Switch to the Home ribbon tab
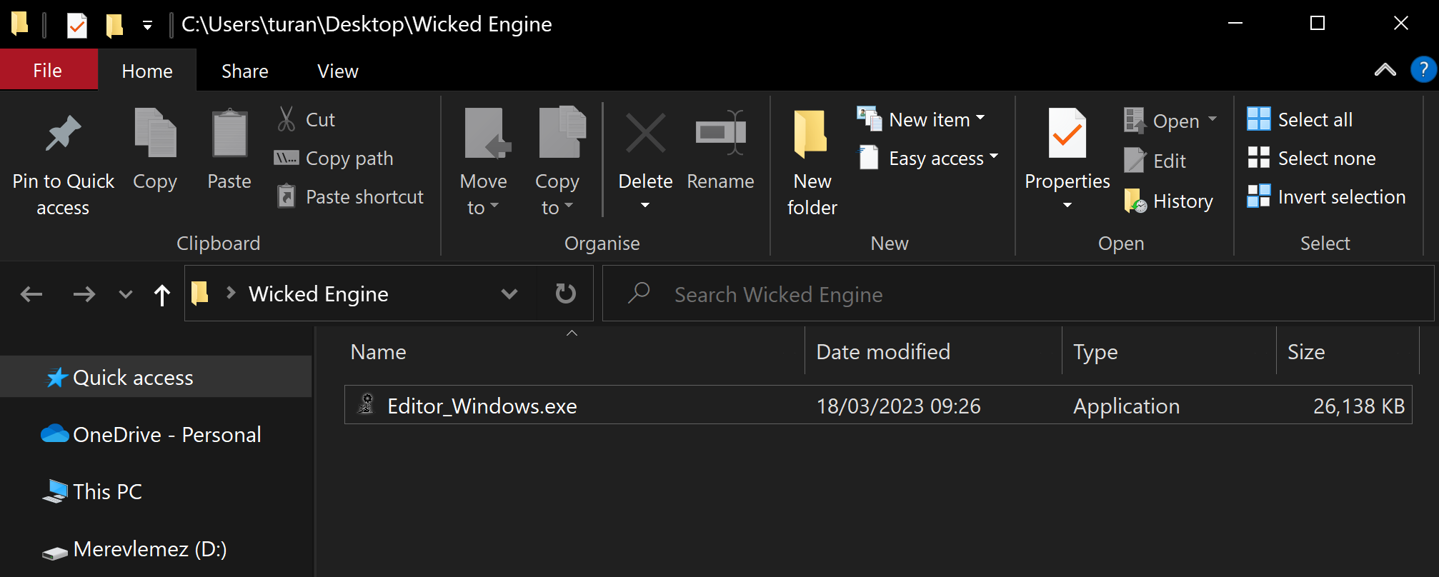 pos(147,71)
